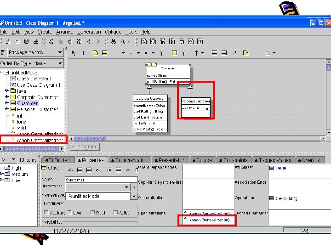The image size is (331, 248).
Task: Expand the Personal Customer tree node
Action: pos(7,109)
